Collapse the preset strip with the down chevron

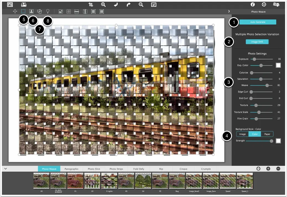pos(5,168)
